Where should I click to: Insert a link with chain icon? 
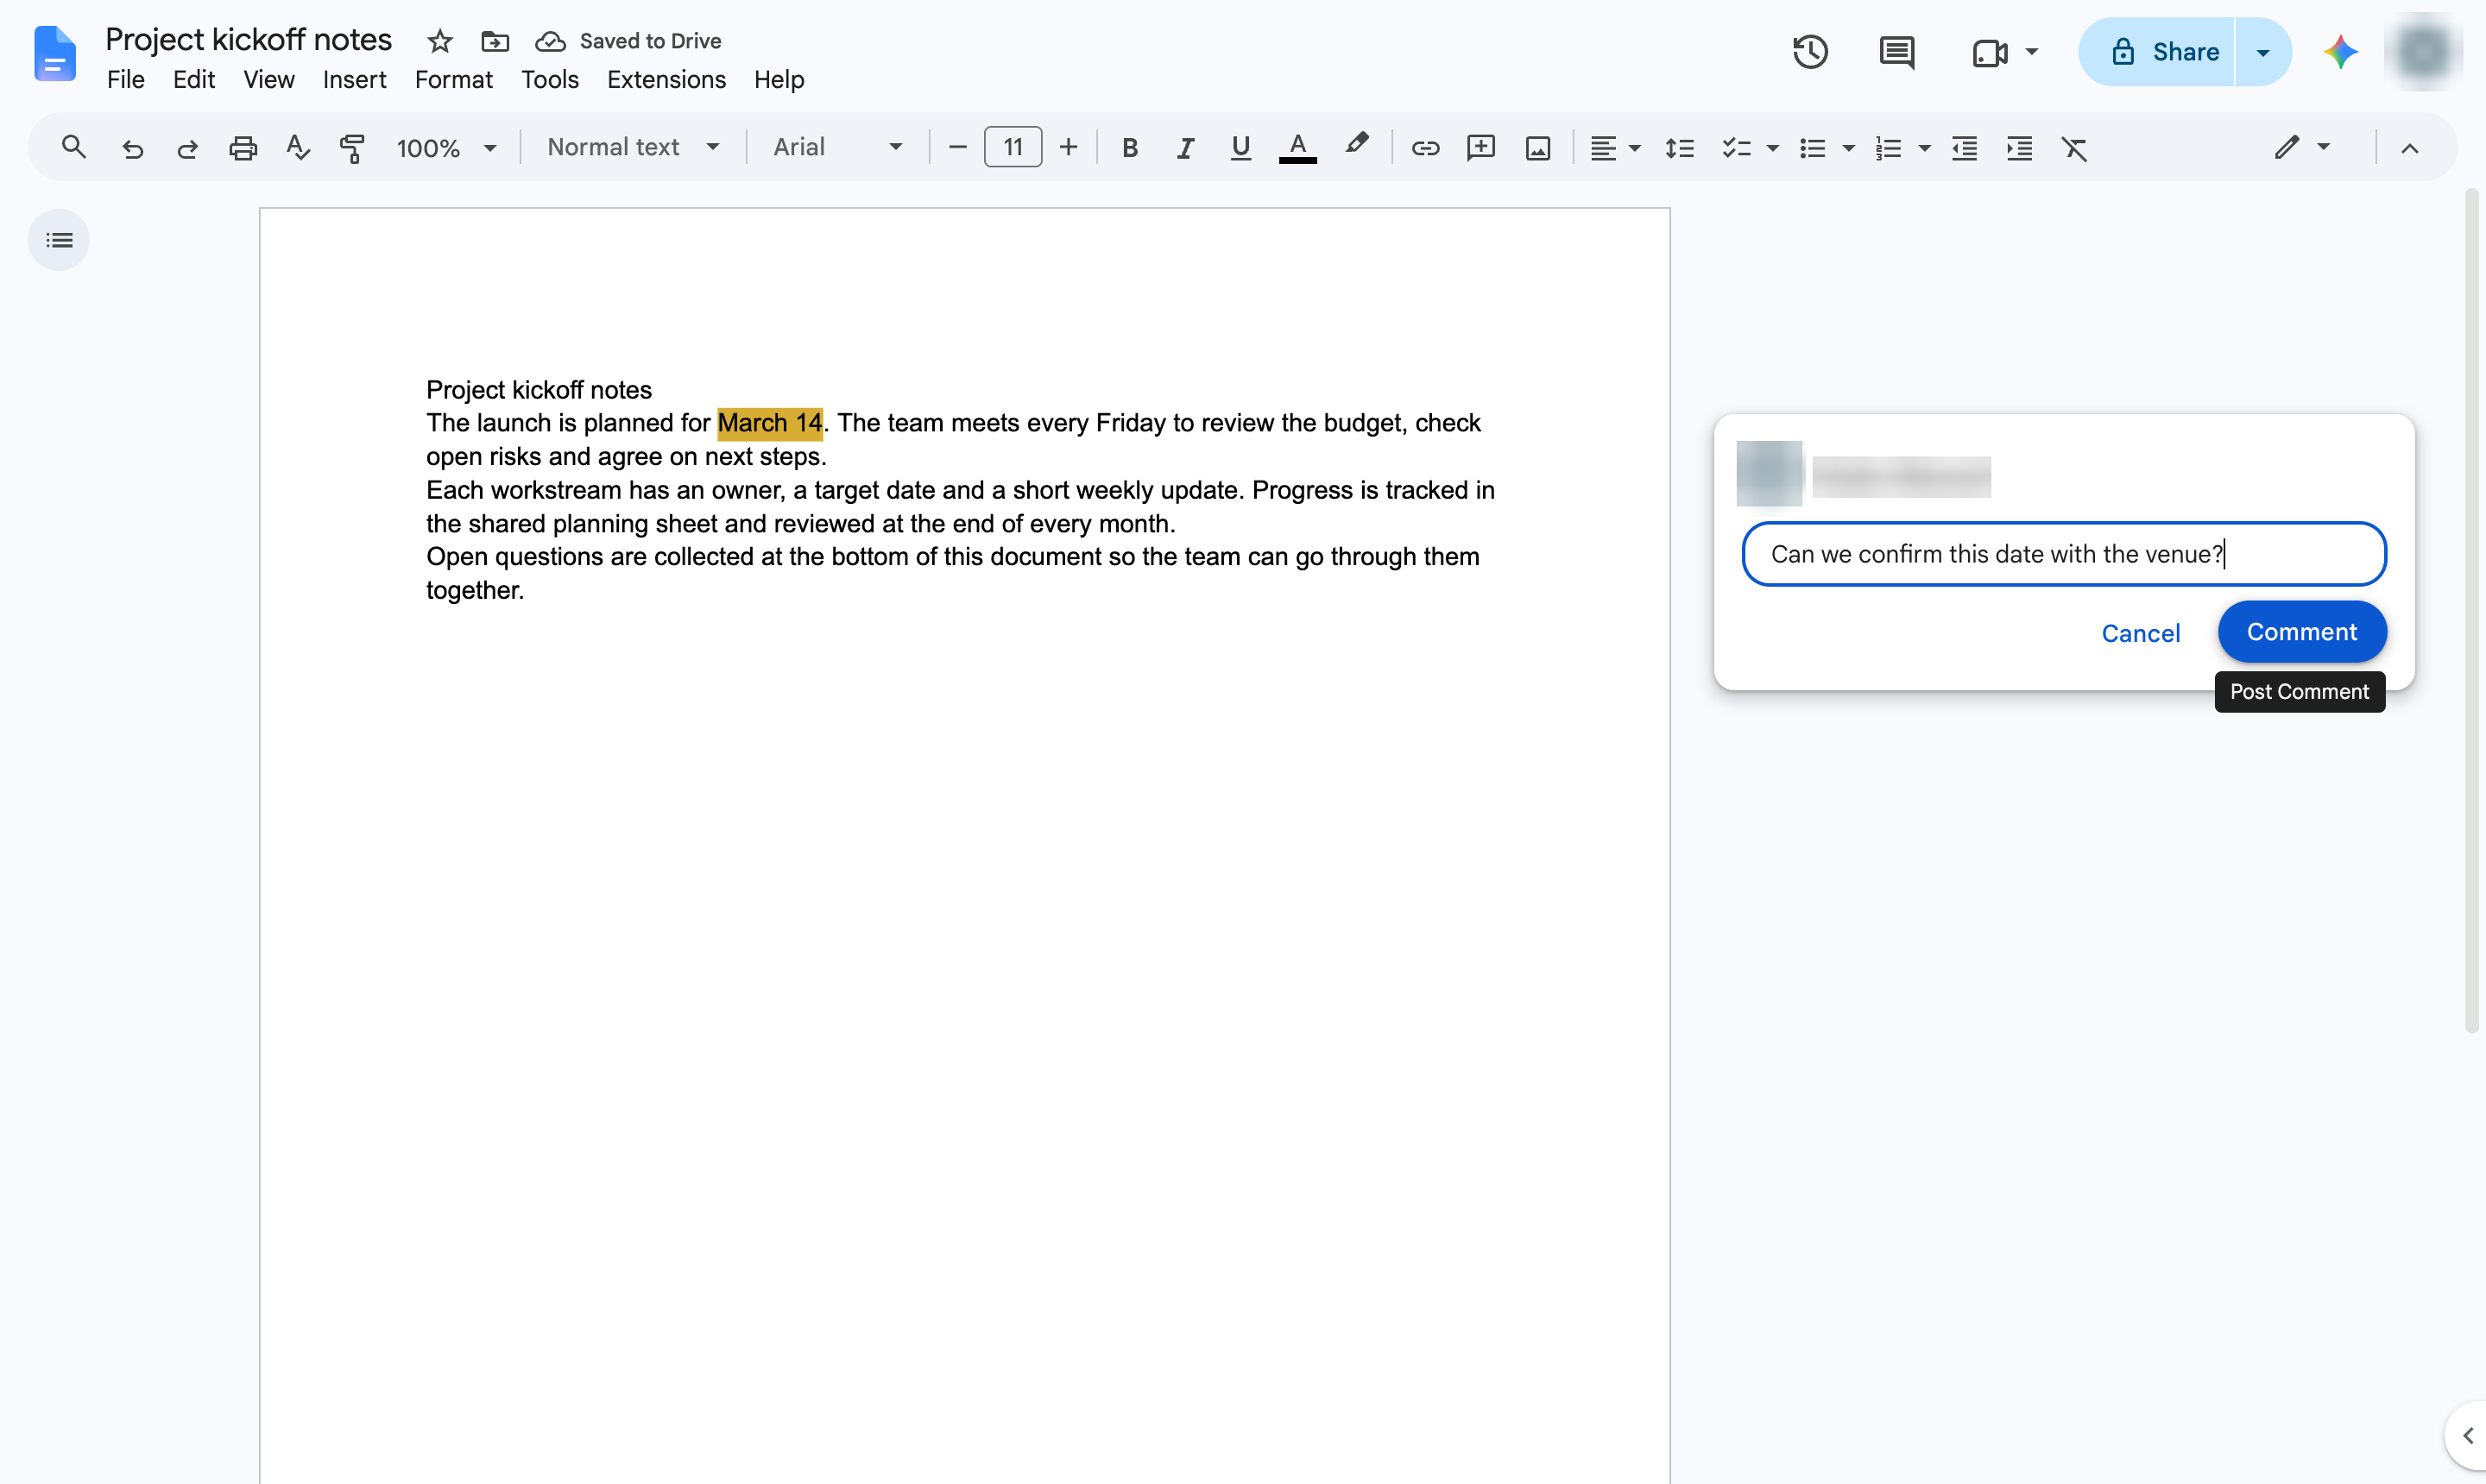pyautogui.click(x=1424, y=148)
